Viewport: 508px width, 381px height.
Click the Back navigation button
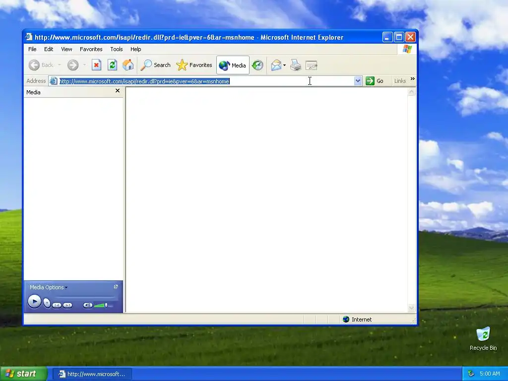(41, 65)
